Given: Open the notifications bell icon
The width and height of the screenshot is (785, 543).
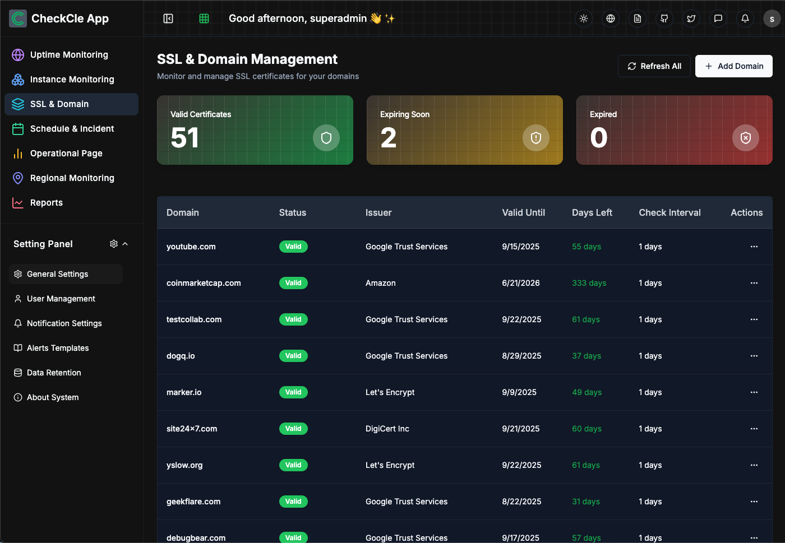Looking at the screenshot, I should (745, 18).
